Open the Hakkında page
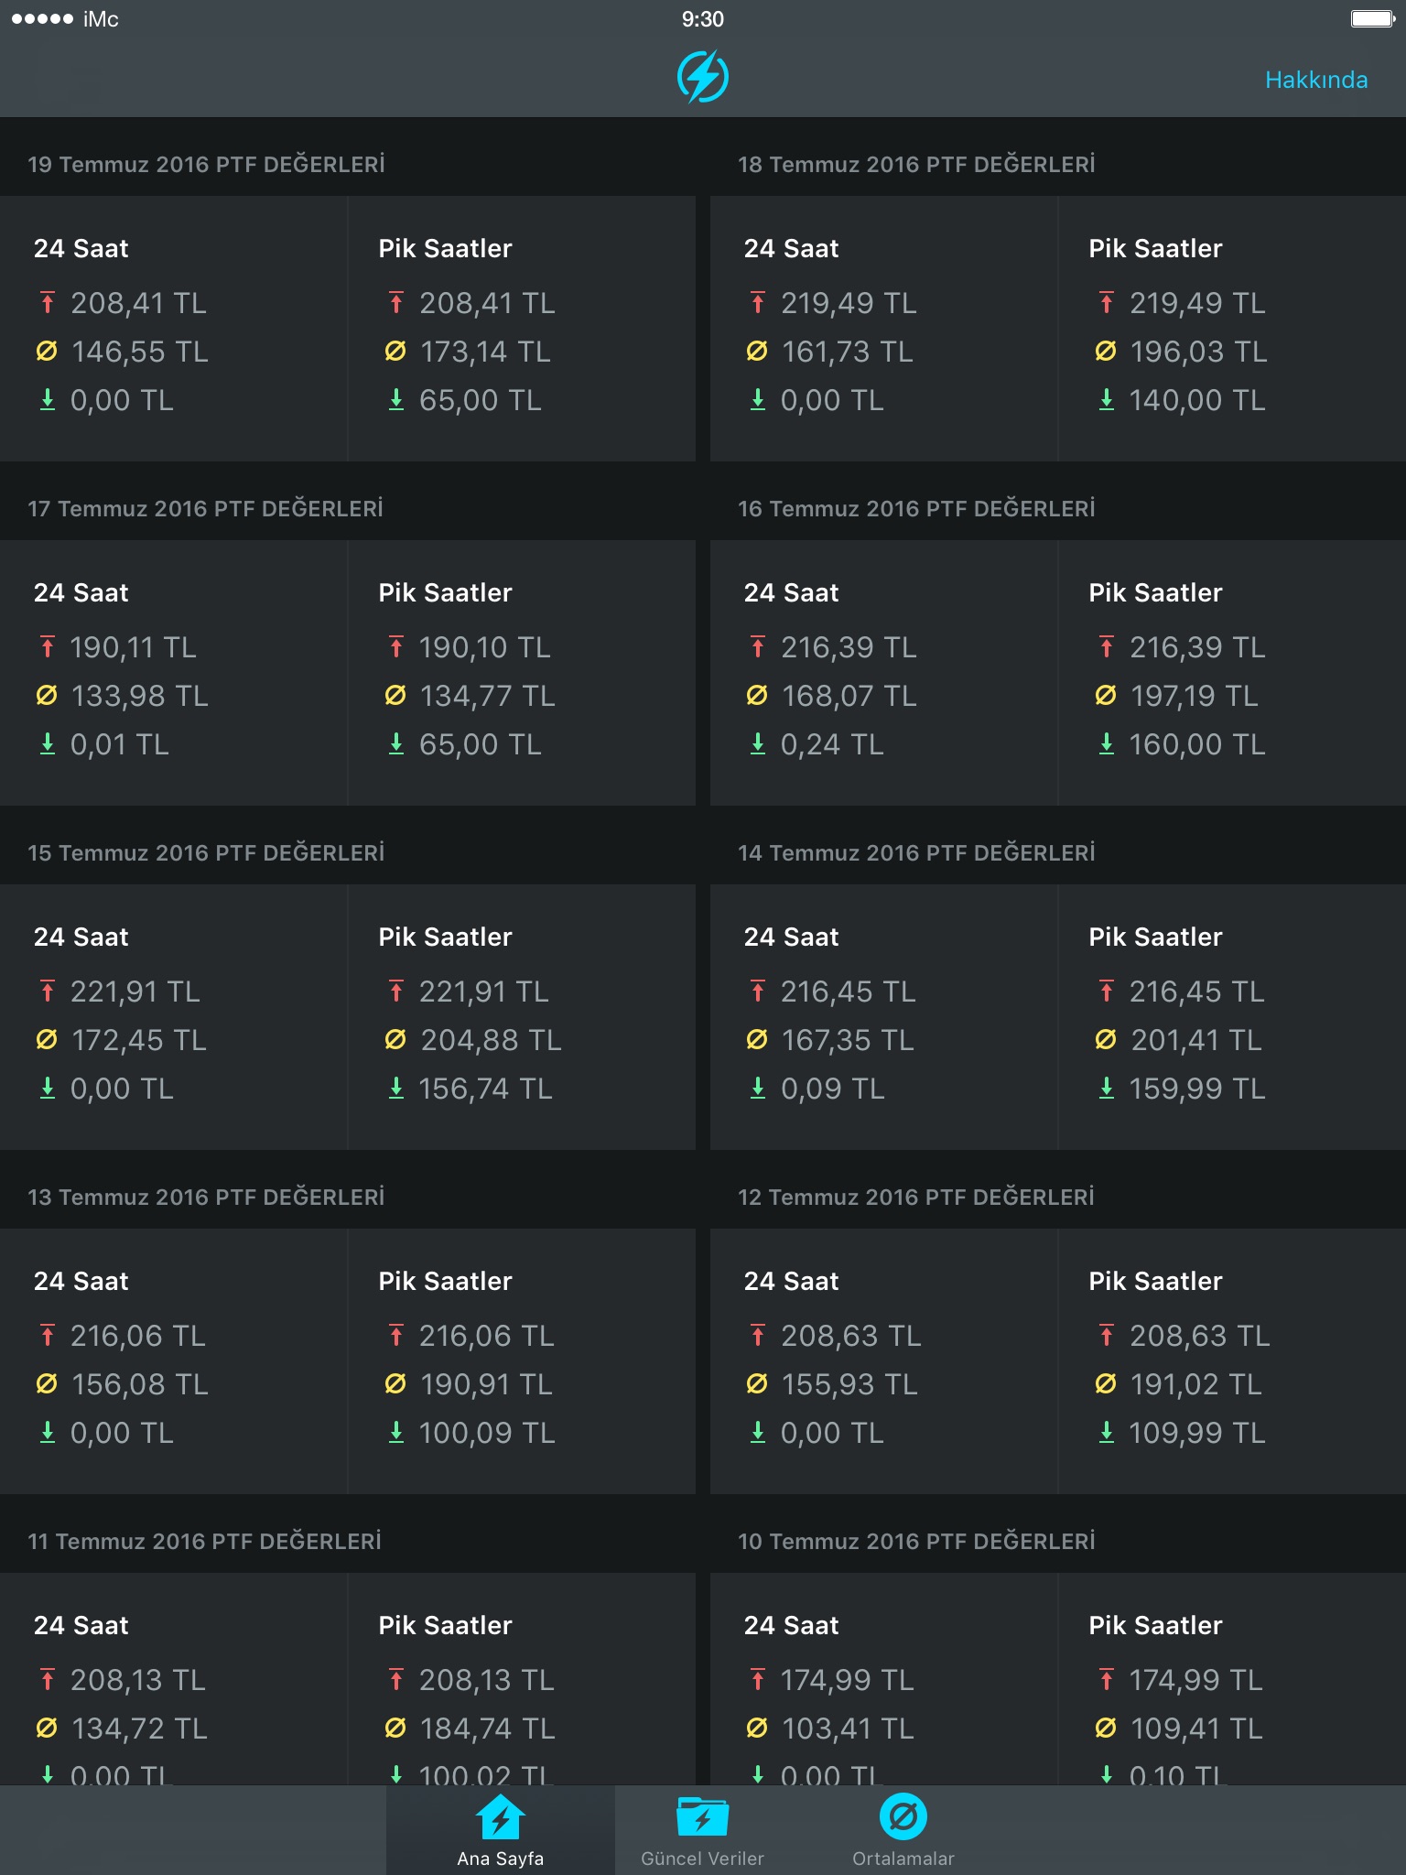The image size is (1406, 1875). [1315, 80]
